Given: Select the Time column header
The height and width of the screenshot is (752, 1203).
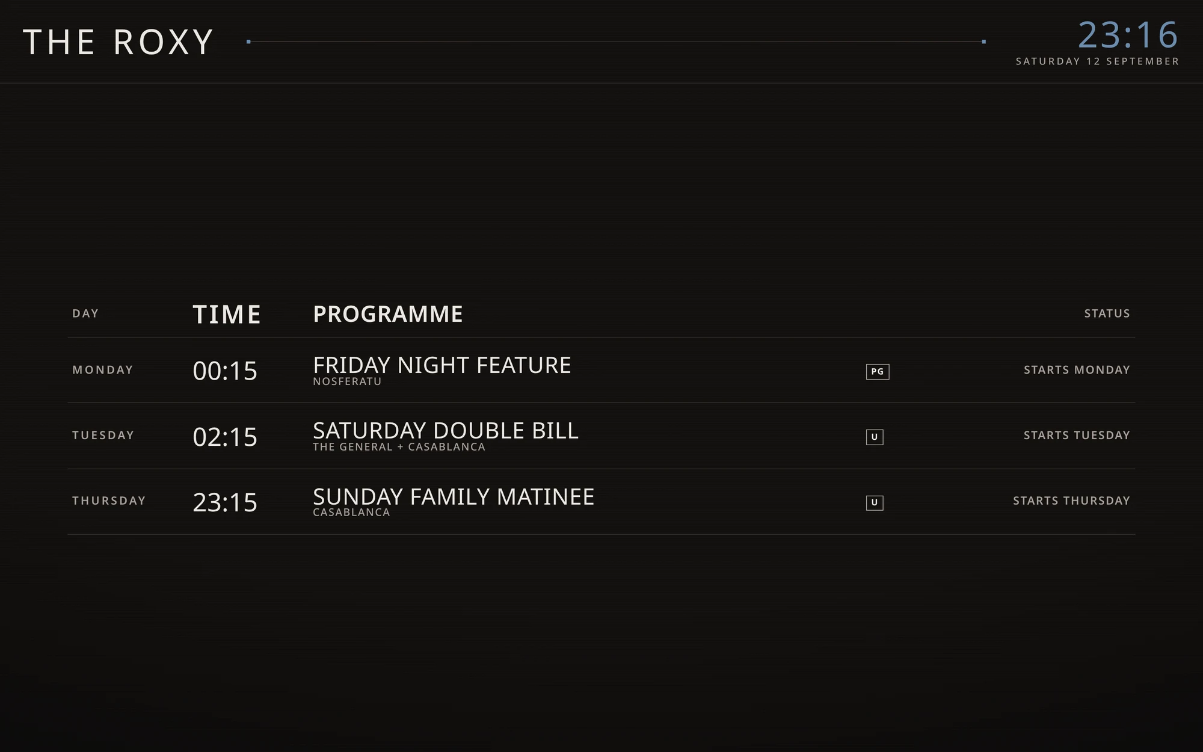Looking at the screenshot, I should (x=227, y=314).
